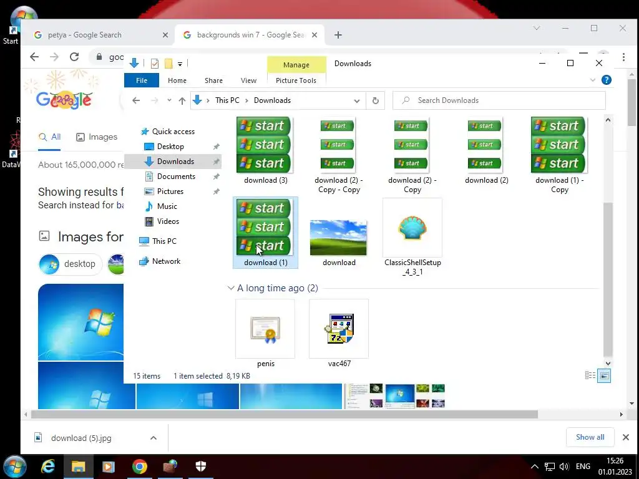
Task: Click the 'desktop' image suggestion chip
Action: (70, 264)
